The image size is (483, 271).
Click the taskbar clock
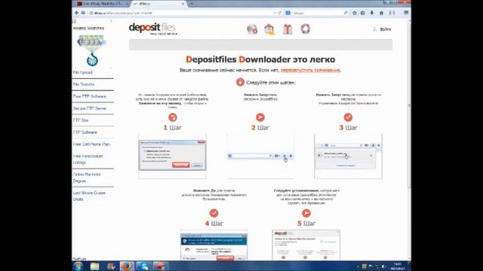pyautogui.click(x=398, y=266)
